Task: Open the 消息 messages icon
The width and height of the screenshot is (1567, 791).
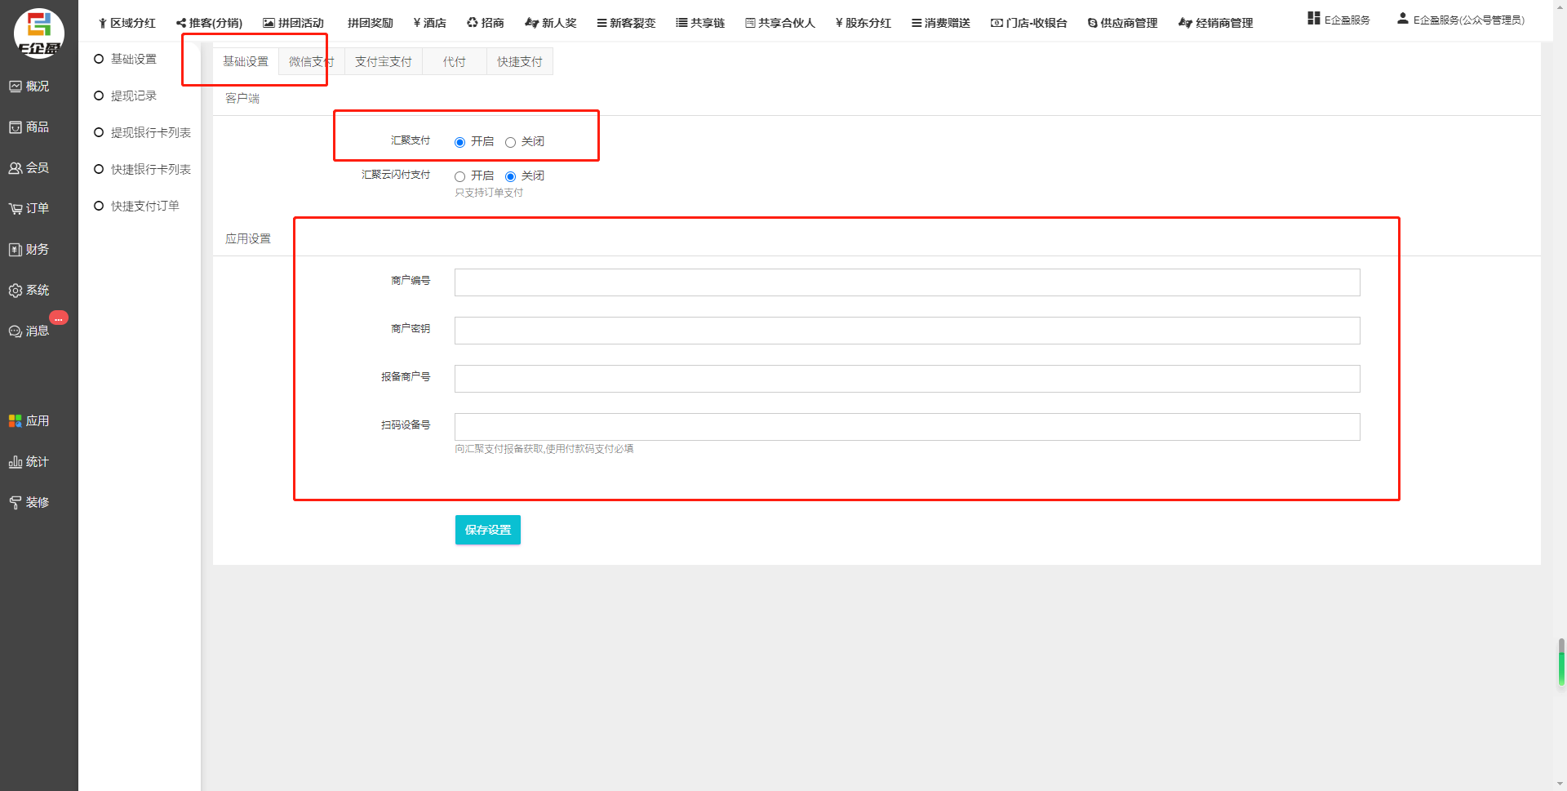Action: (x=16, y=331)
